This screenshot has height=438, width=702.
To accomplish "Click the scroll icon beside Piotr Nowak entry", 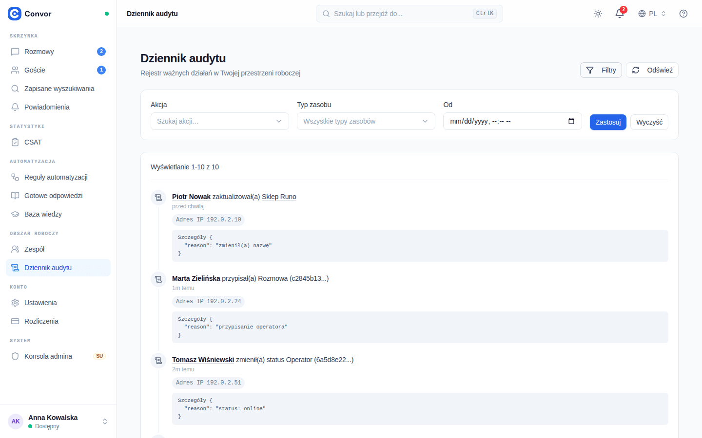I will [x=158, y=198].
